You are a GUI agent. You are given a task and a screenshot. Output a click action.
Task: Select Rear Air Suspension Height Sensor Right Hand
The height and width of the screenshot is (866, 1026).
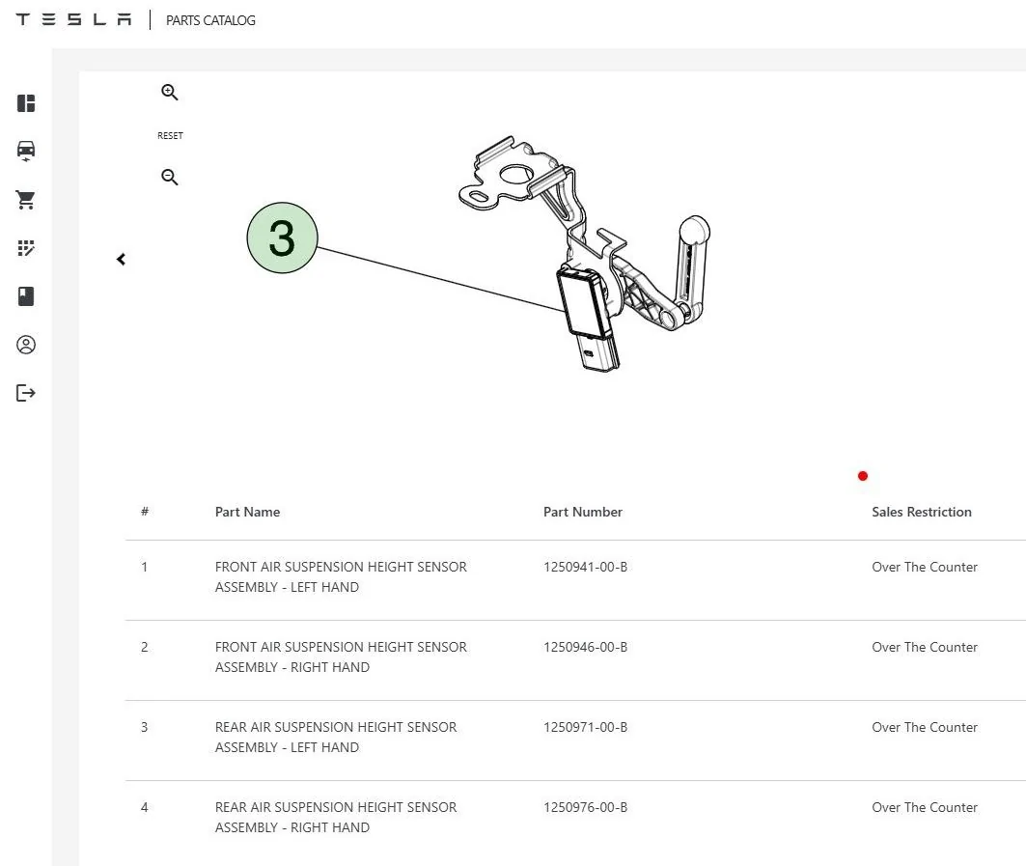[x=336, y=818]
